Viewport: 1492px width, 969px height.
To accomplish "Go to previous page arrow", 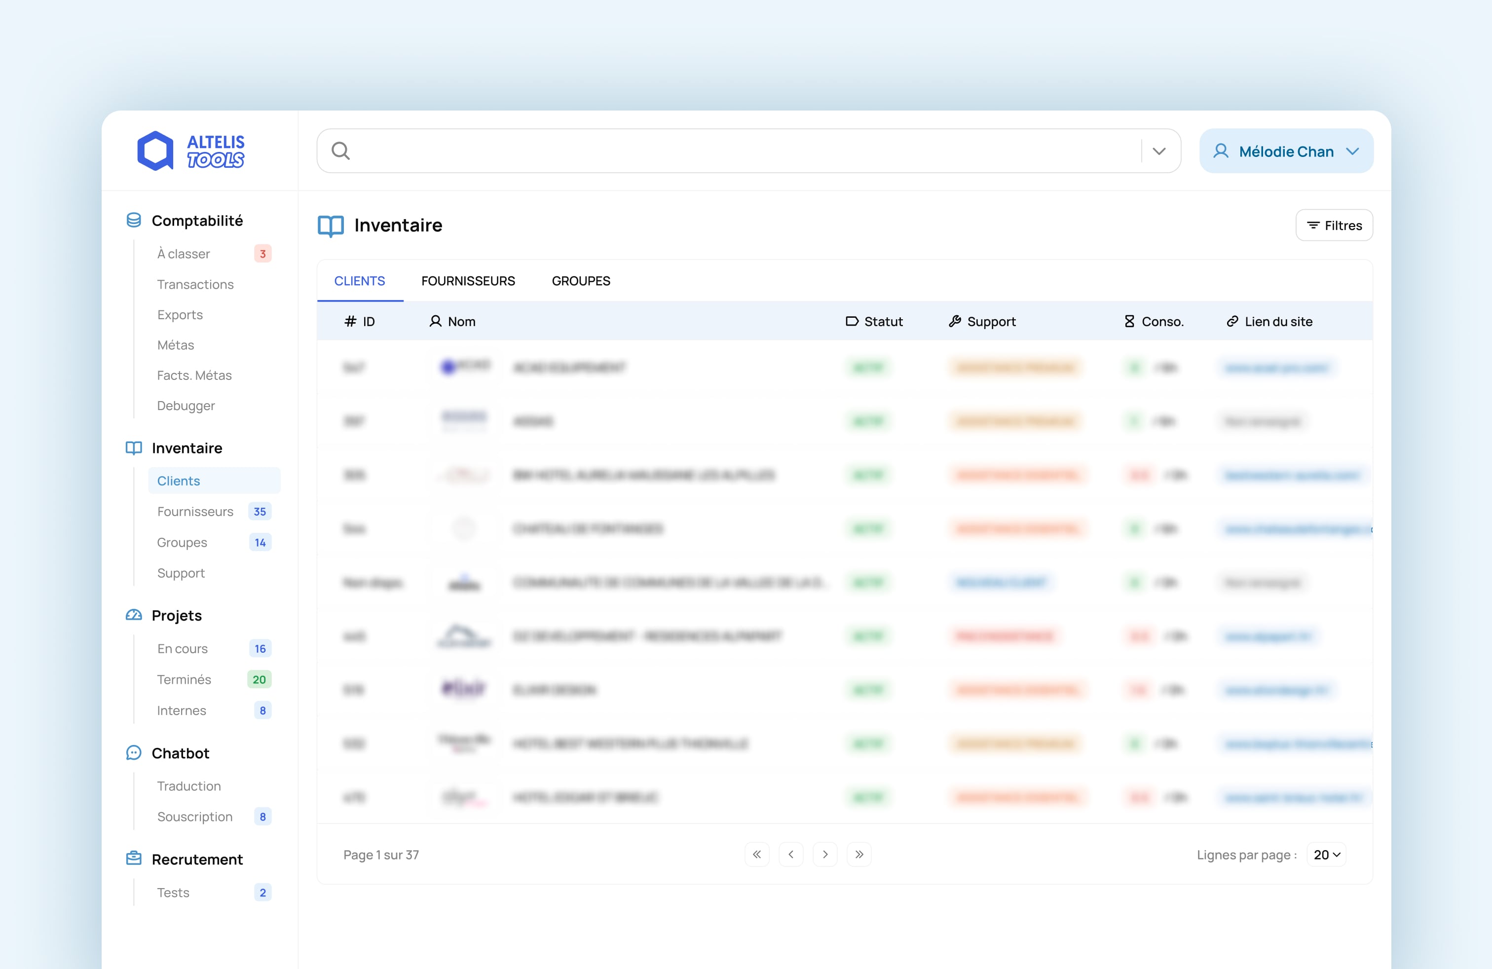I will [791, 855].
